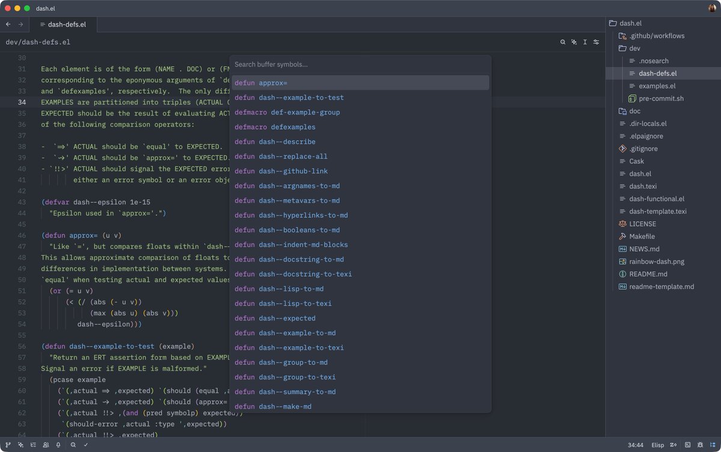The width and height of the screenshot is (721, 452).
Task: Toggle terminal panel icon
Action: [x=688, y=445]
